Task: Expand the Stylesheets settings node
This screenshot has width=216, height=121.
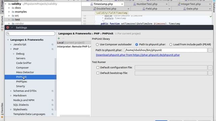Action: tap(11, 110)
